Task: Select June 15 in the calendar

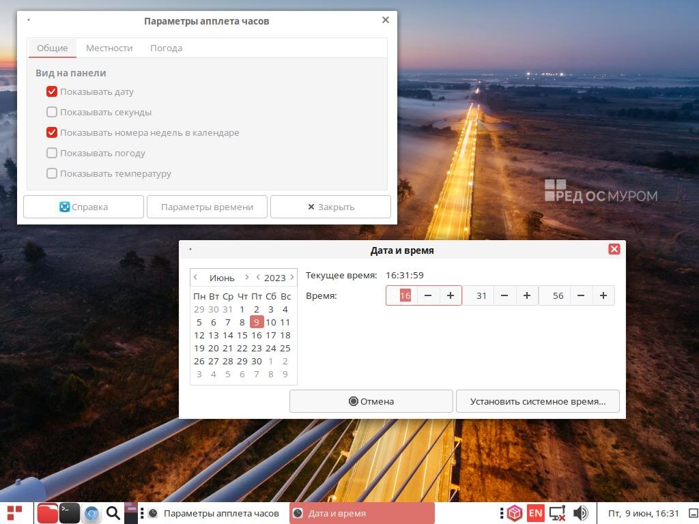Action: pos(242,335)
